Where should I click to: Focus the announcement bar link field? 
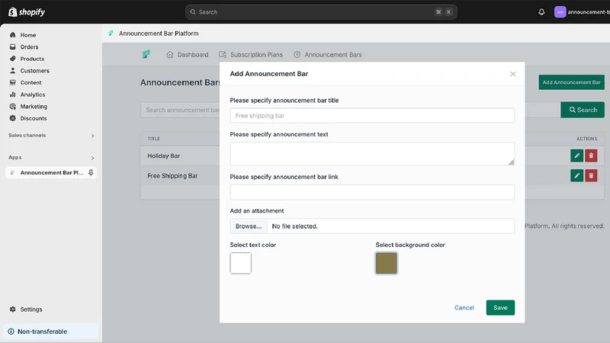[372, 192]
